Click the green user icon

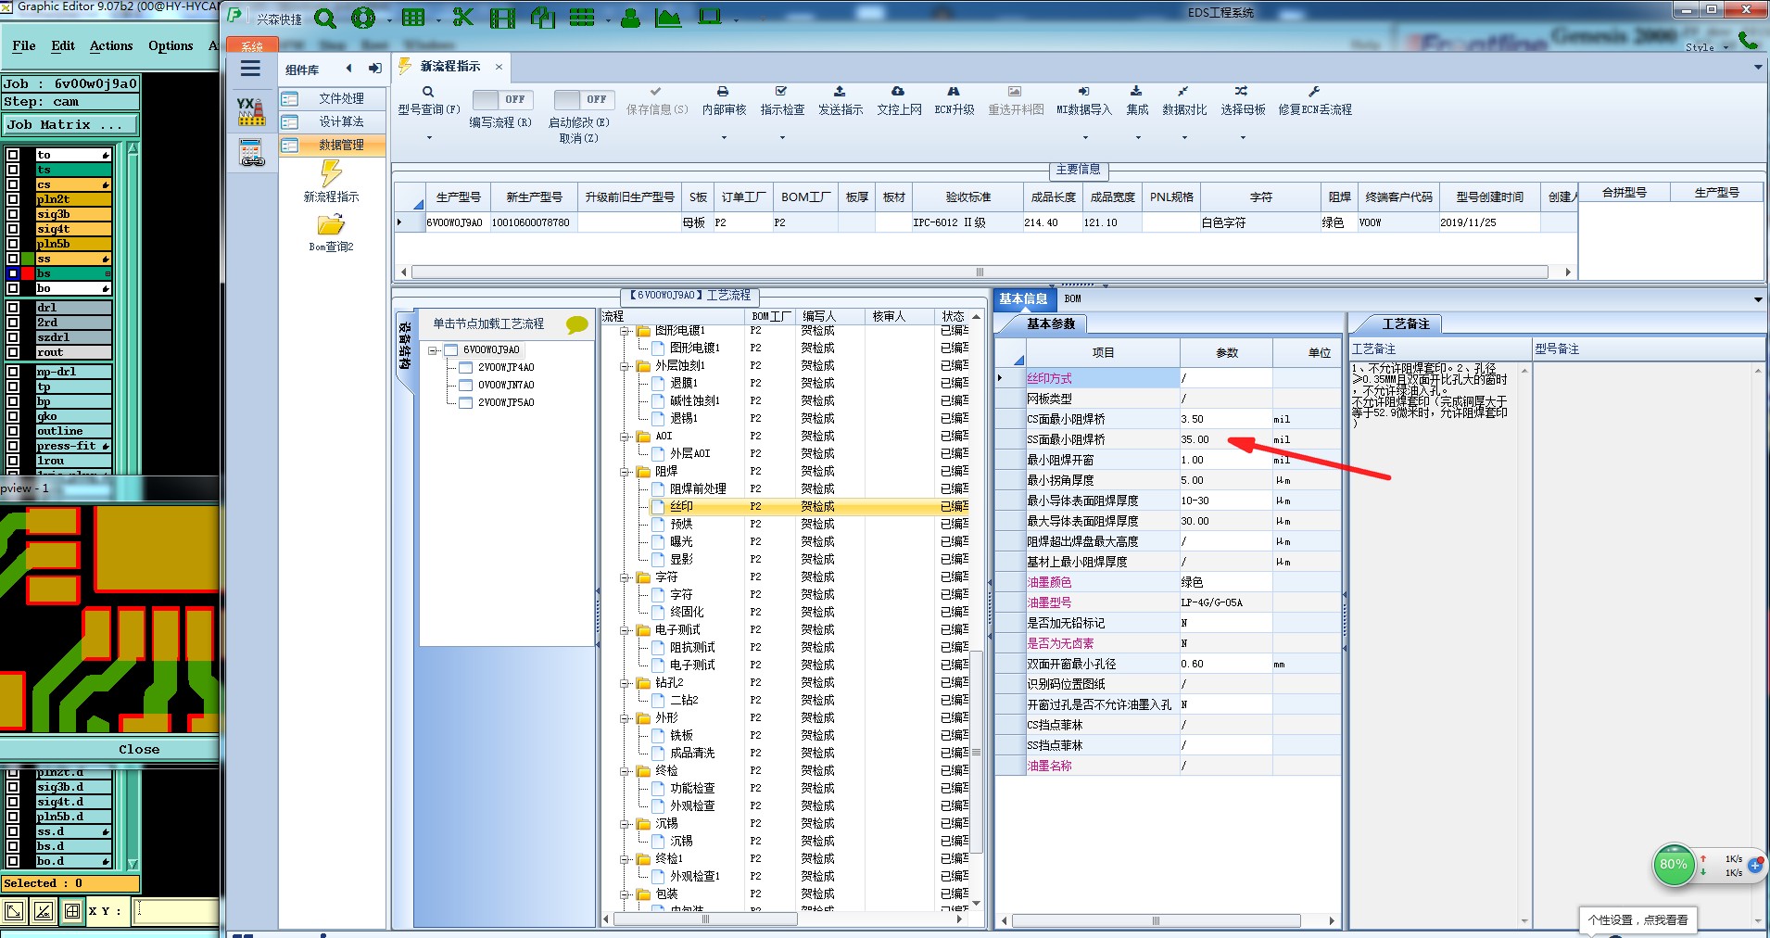tap(630, 18)
